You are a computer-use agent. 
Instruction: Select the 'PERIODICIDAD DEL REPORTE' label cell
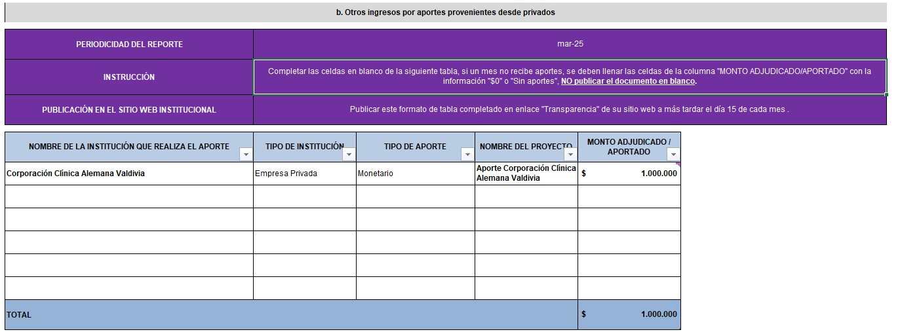point(129,45)
